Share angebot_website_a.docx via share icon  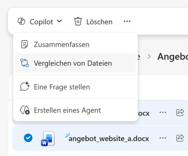pyautogui.click(x=180, y=138)
